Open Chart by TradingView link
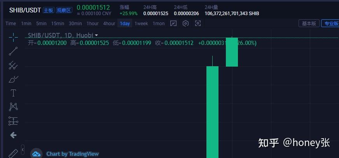339x158 pixels. pyautogui.click(x=72, y=154)
